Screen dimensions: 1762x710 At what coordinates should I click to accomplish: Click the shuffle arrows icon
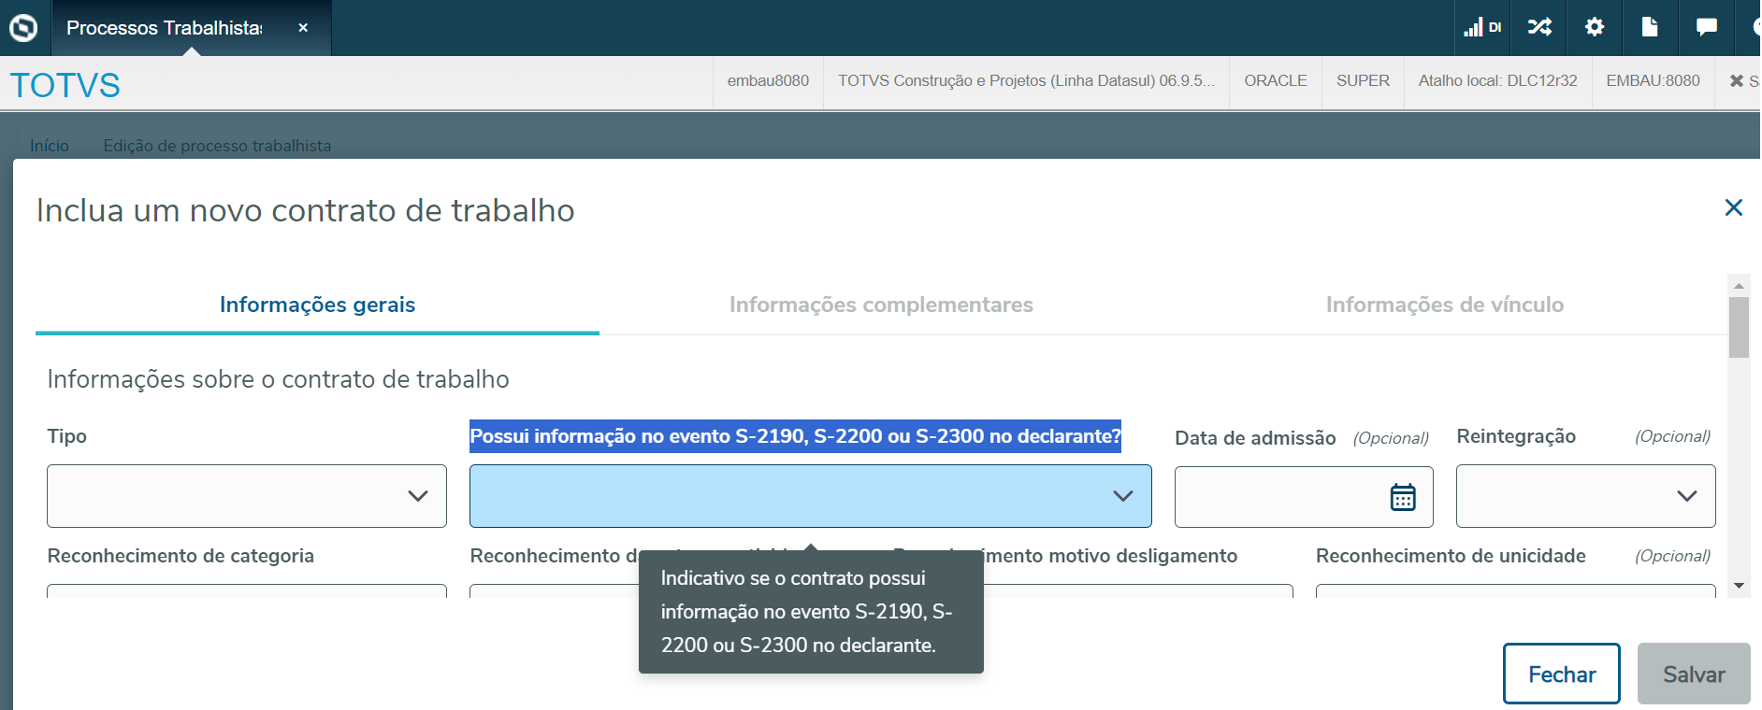(x=1539, y=27)
